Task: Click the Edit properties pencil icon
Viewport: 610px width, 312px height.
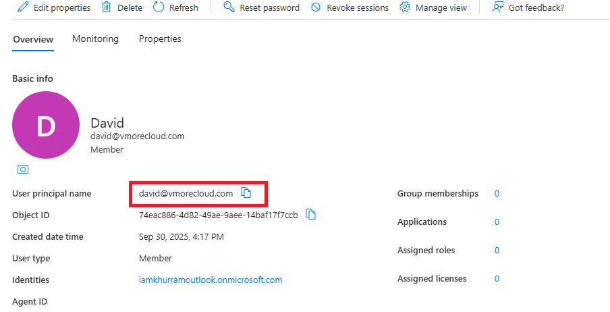Action: 23,7
